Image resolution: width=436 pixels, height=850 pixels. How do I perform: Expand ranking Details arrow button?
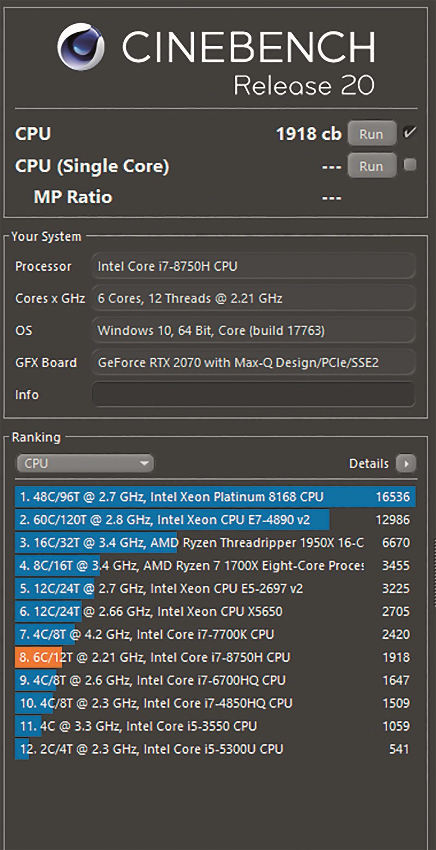point(406,464)
